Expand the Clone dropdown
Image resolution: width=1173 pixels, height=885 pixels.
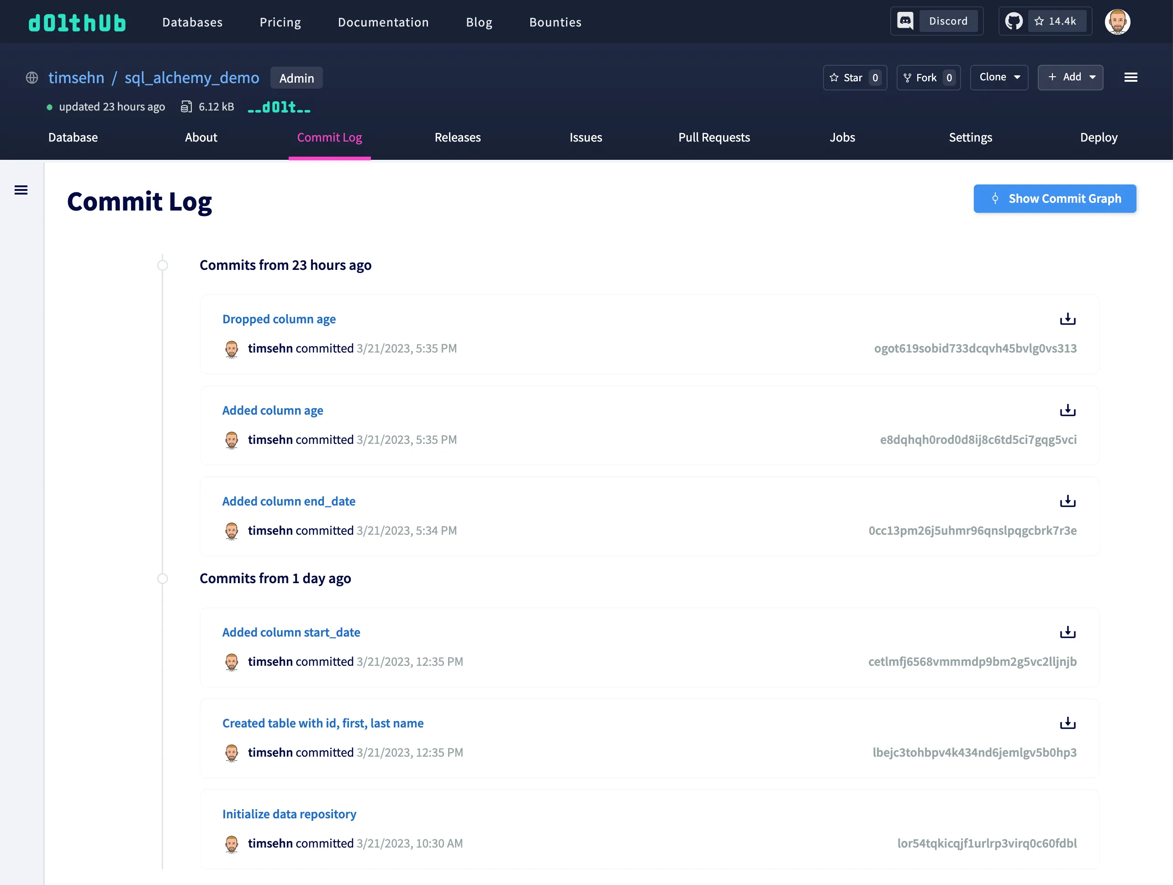[999, 78]
